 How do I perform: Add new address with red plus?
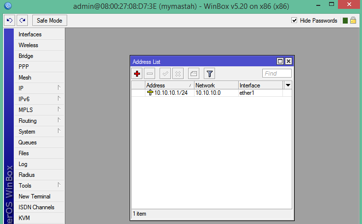[x=137, y=74]
